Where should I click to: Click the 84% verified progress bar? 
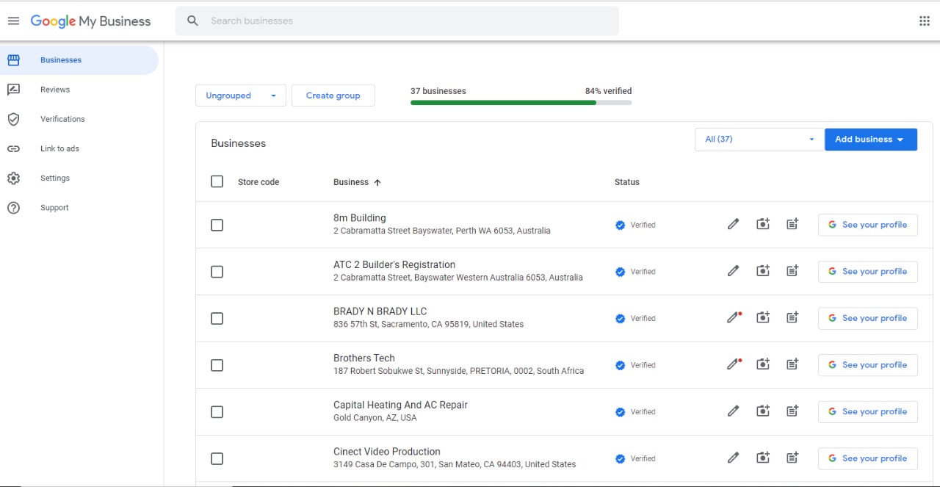[521, 103]
